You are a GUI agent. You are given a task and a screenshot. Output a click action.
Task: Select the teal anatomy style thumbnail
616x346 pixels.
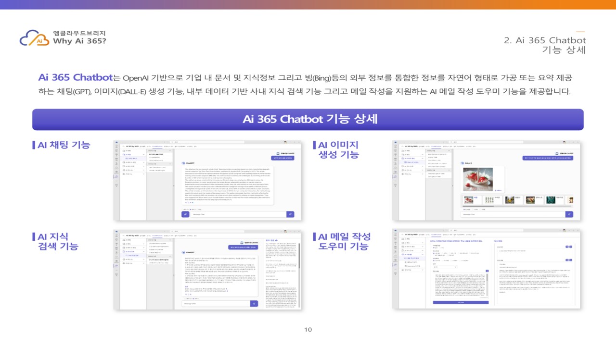pyautogui.click(x=551, y=200)
